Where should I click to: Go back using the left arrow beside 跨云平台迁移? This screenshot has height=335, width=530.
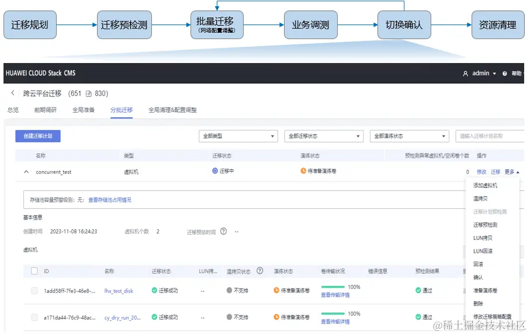(13, 93)
